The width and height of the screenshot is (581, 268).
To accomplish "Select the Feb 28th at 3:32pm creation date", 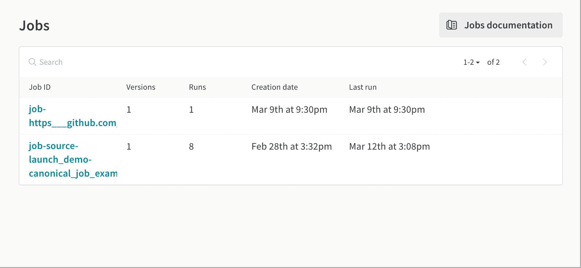I will 292,146.
